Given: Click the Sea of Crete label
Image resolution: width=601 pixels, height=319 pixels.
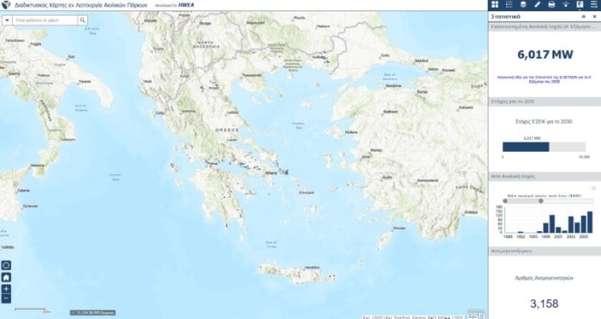Looking at the screenshot, I should [271, 244].
